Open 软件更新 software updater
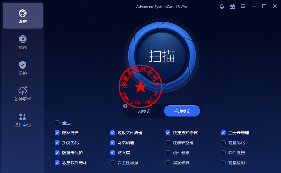Screen dimensions: 281x173 23,94
